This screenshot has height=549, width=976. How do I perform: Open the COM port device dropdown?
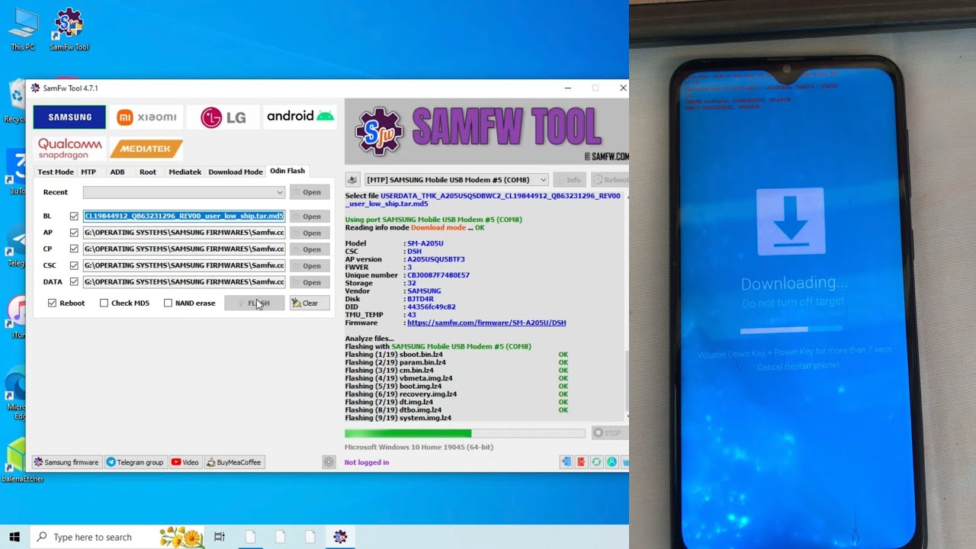pos(456,180)
